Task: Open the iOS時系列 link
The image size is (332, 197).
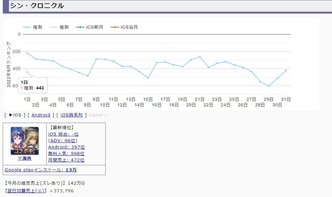Action: point(72,115)
